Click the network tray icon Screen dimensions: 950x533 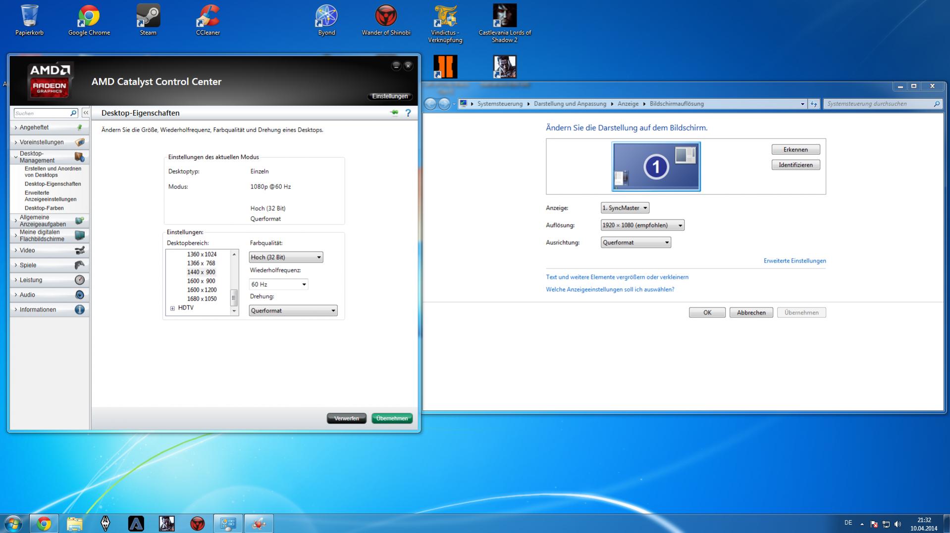(x=886, y=524)
